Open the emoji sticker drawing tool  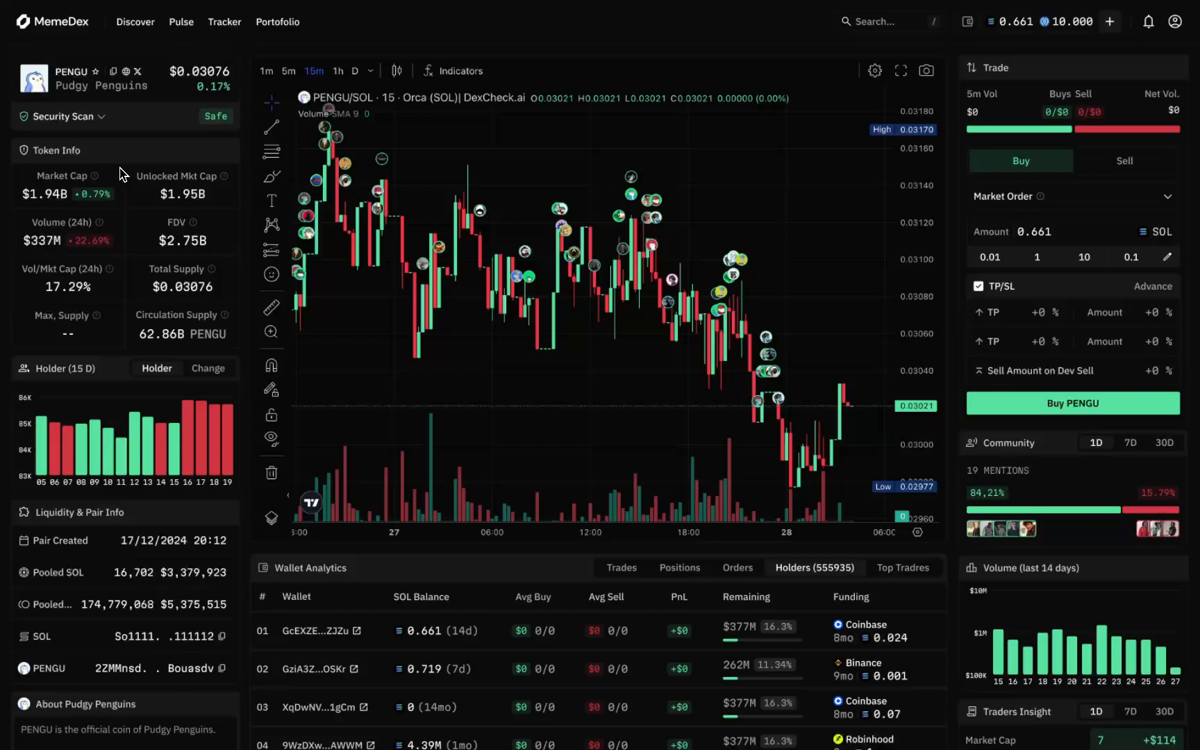pyautogui.click(x=271, y=274)
